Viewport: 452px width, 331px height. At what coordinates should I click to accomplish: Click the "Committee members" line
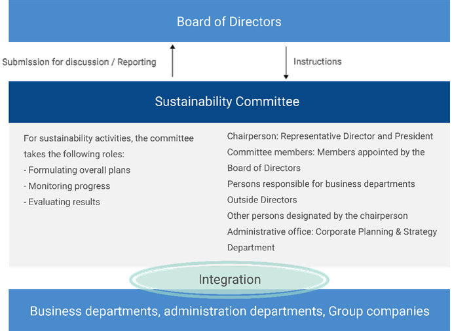point(326,152)
